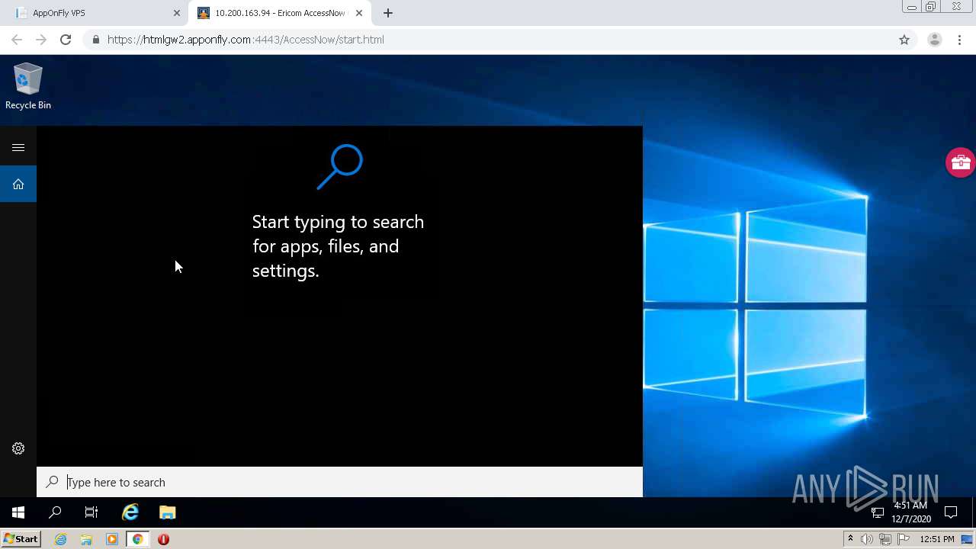Open remote Action Center notification icon
976x549 pixels.
pyautogui.click(x=951, y=512)
